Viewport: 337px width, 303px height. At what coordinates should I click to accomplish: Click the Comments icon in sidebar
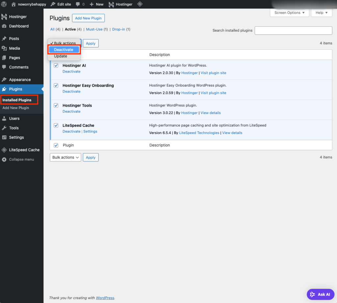[4, 67]
